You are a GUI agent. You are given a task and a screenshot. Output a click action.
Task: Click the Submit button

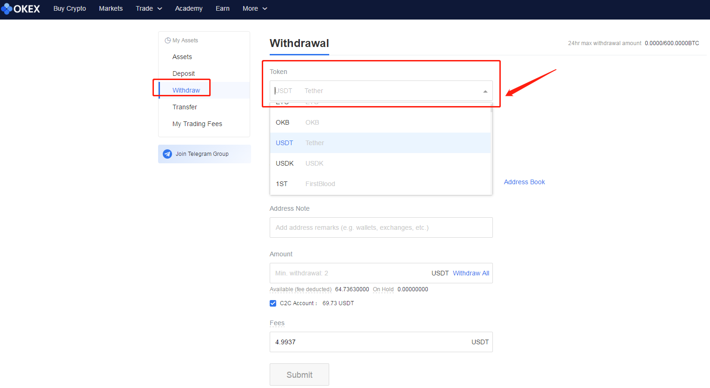299,375
